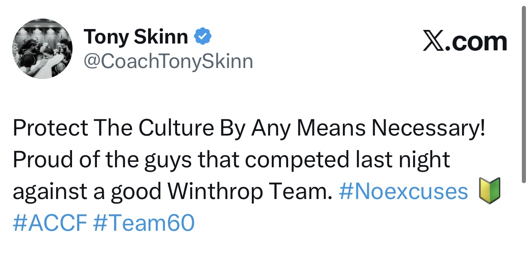This screenshot has height=272, width=530.
Task: Open the #Noexcuses hashtag
Action: (x=403, y=192)
